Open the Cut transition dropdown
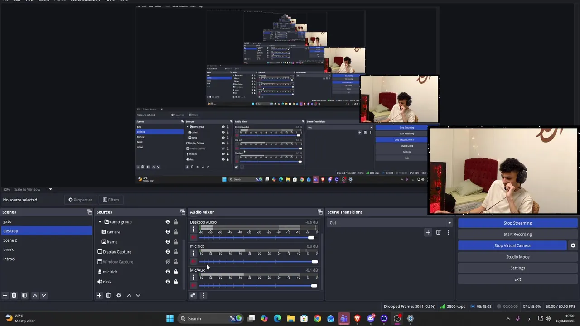Screen dimensions: 580x326 (391, 223)
